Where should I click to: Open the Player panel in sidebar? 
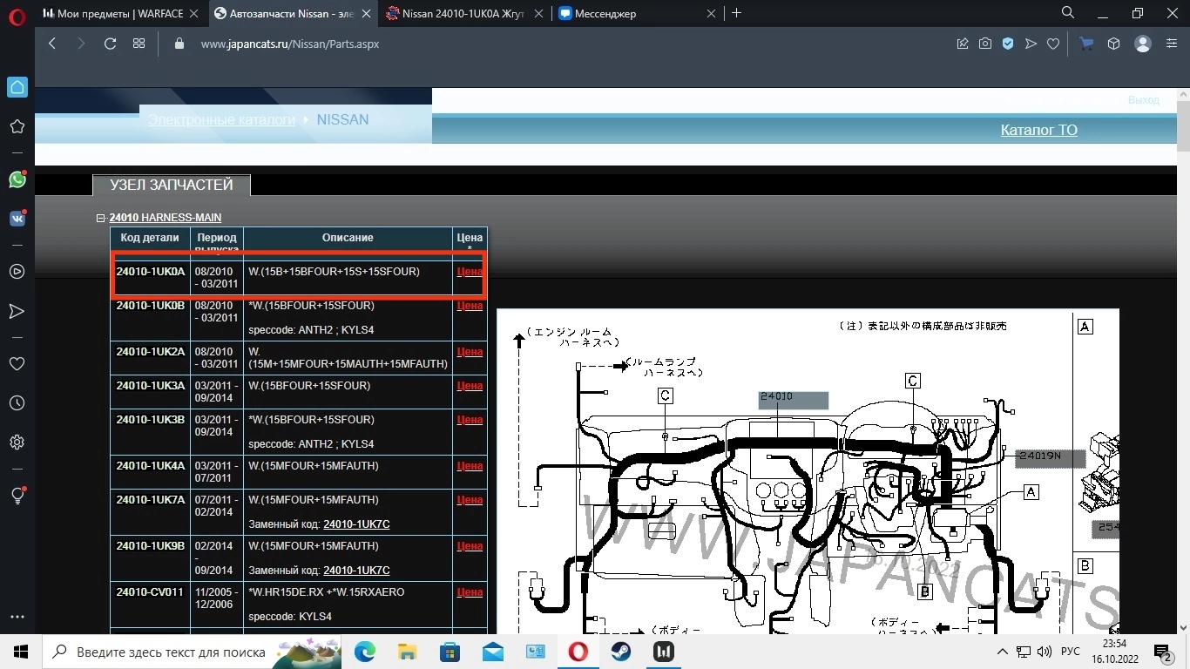click(x=17, y=271)
